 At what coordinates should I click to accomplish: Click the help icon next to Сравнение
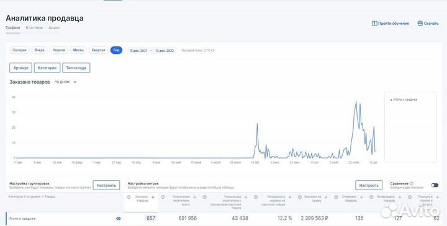(412, 184)
